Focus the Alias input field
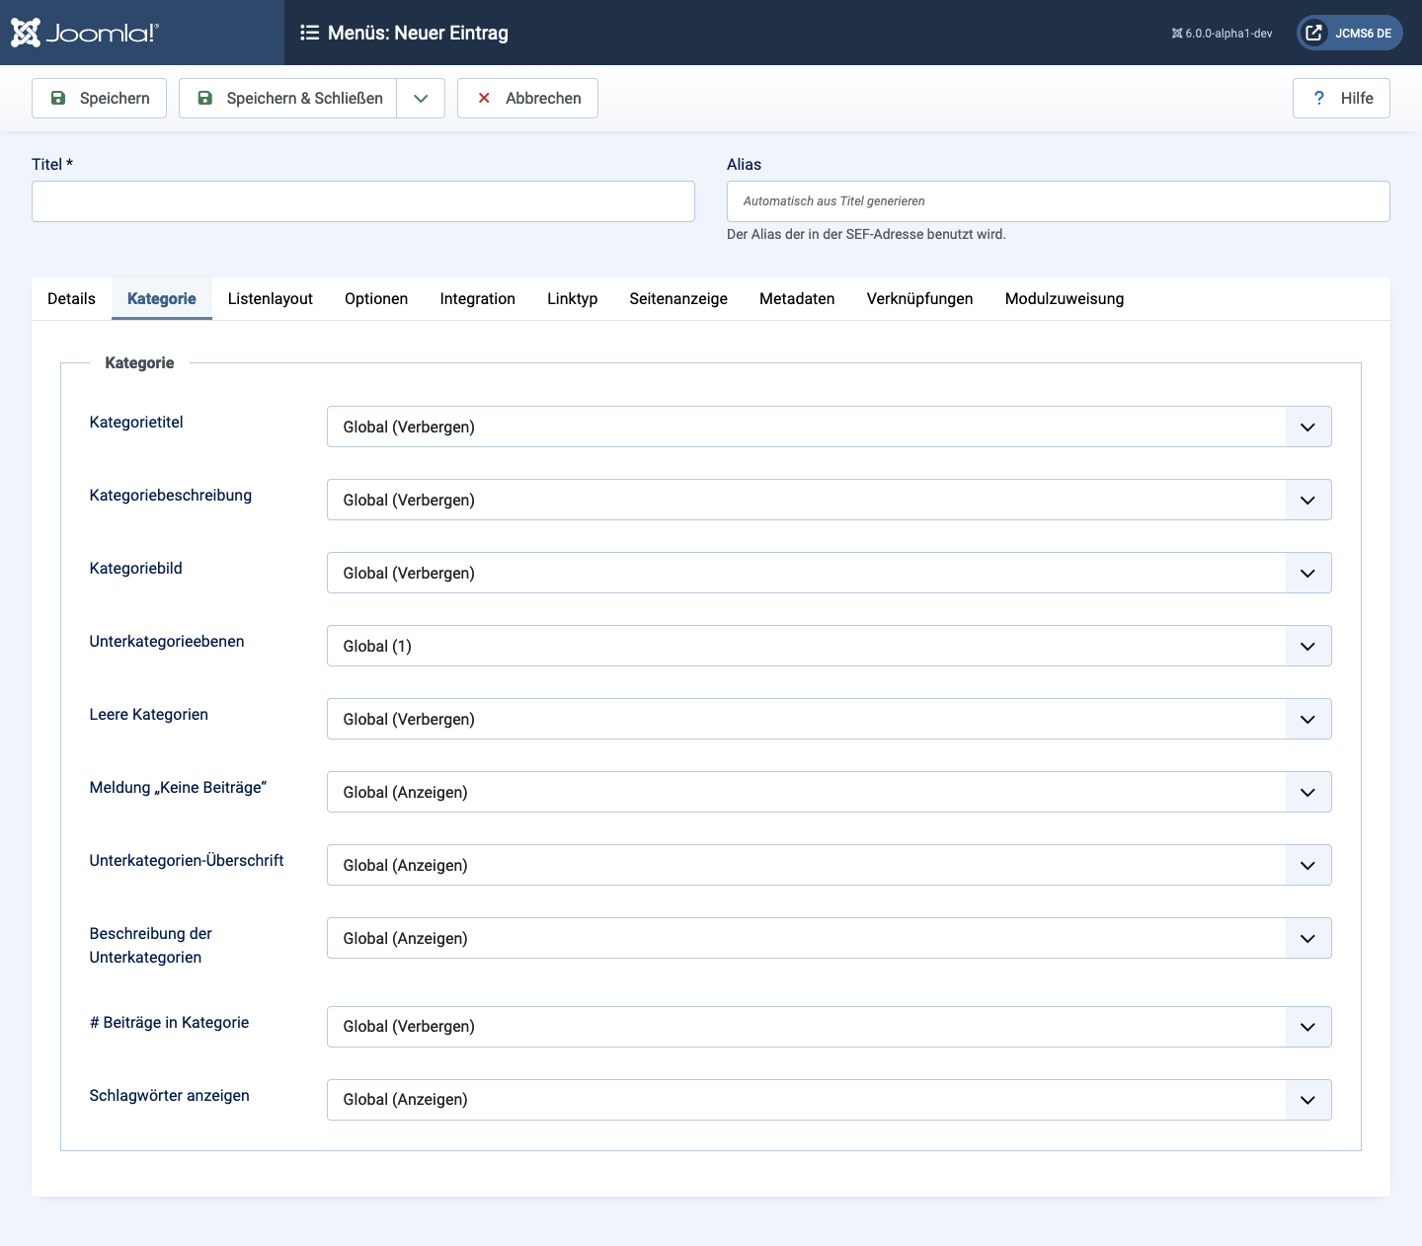The height and width of the screenshot is (1246, 1422). 1058,201
